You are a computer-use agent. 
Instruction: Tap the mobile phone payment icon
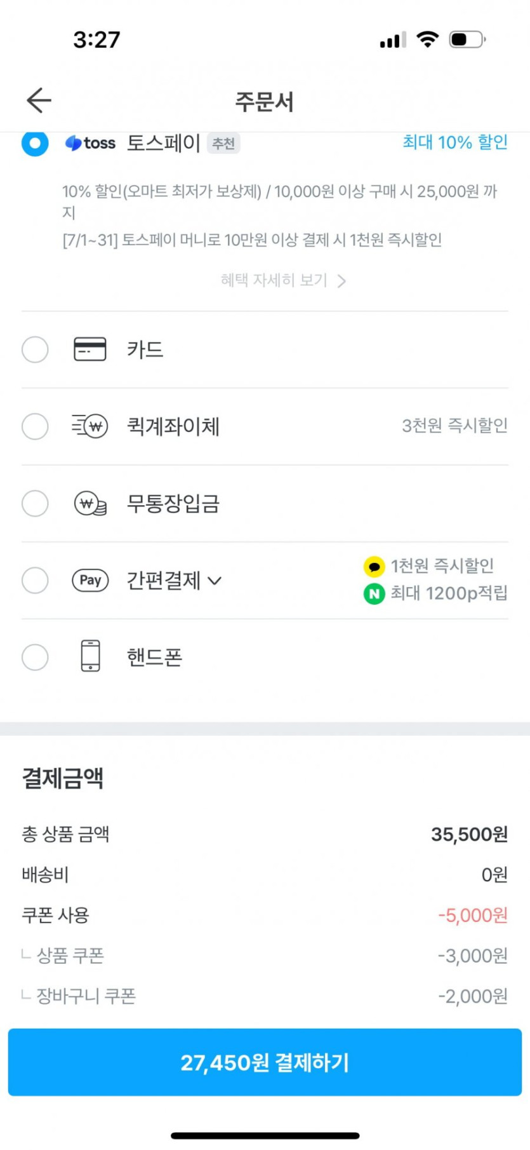90,657
